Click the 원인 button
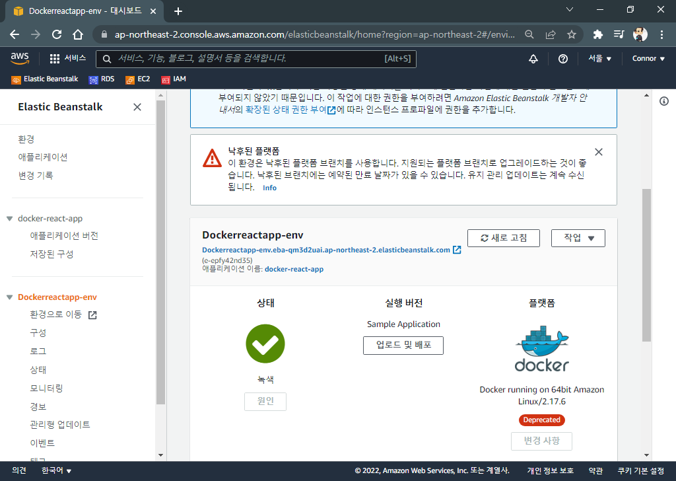Image resolution: width=676 pixels, height=481 pixels. click(x=265, y=401)
